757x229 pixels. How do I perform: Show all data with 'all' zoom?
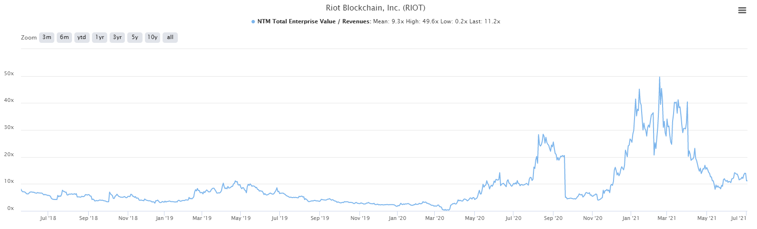click(170, 38)
